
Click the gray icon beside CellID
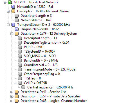coord(20,83)
